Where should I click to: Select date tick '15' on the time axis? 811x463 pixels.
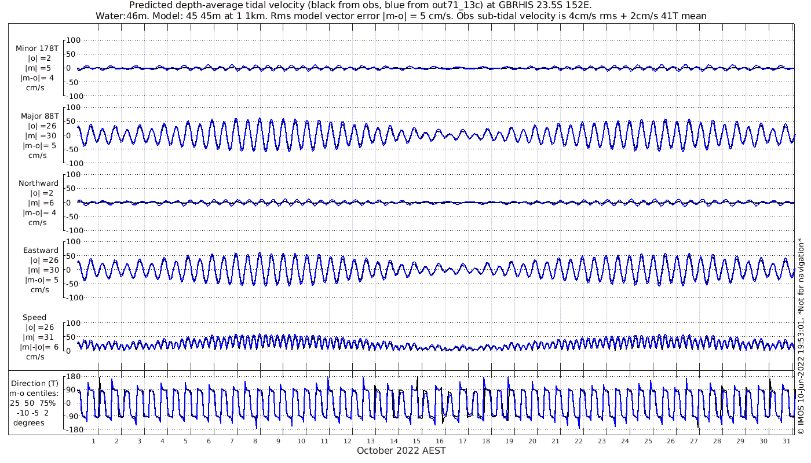417,441
